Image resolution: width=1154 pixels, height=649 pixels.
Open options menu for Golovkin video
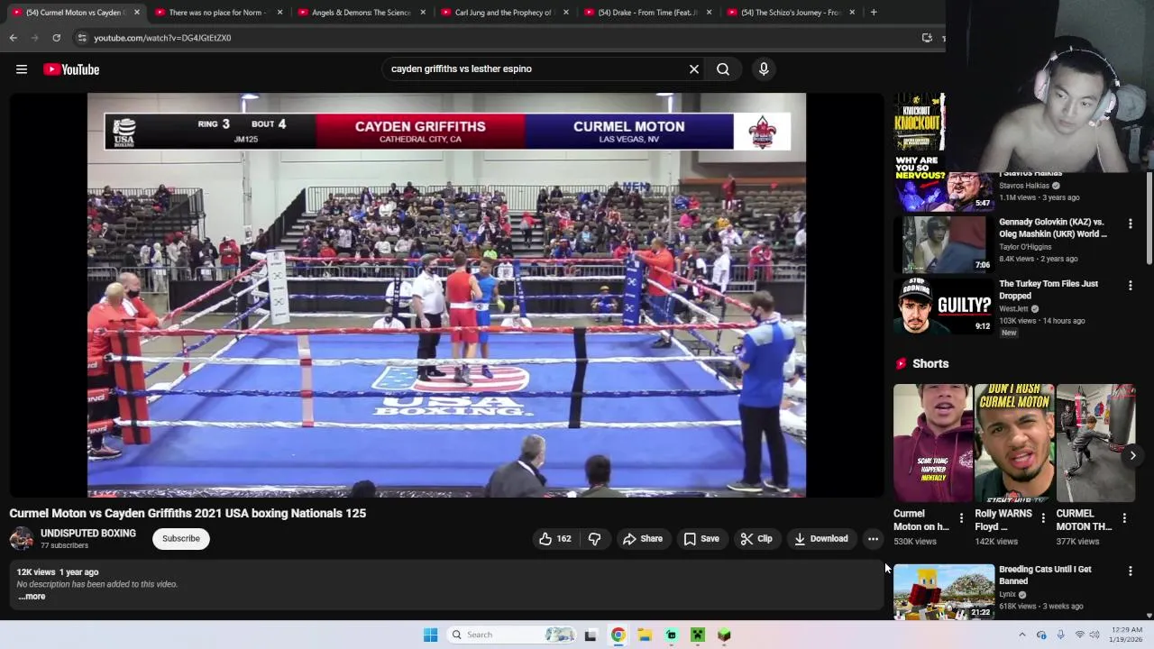point(1131,224)
